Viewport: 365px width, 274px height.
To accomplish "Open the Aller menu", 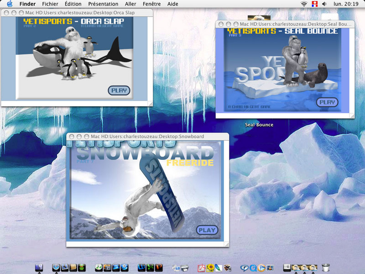I will (130, 4).
